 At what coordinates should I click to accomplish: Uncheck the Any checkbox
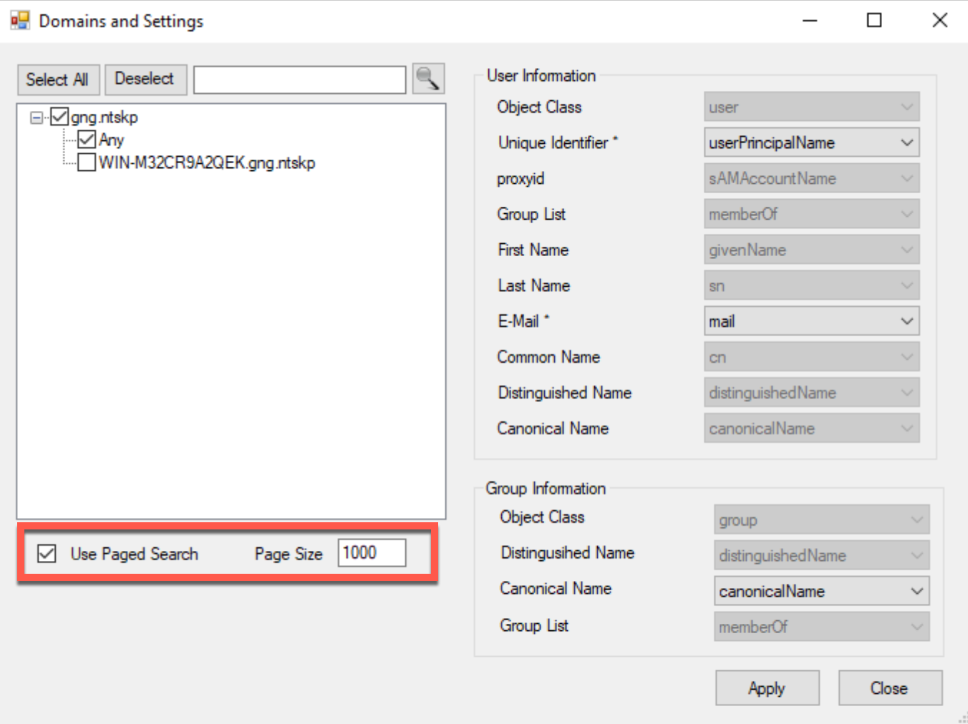87,140
